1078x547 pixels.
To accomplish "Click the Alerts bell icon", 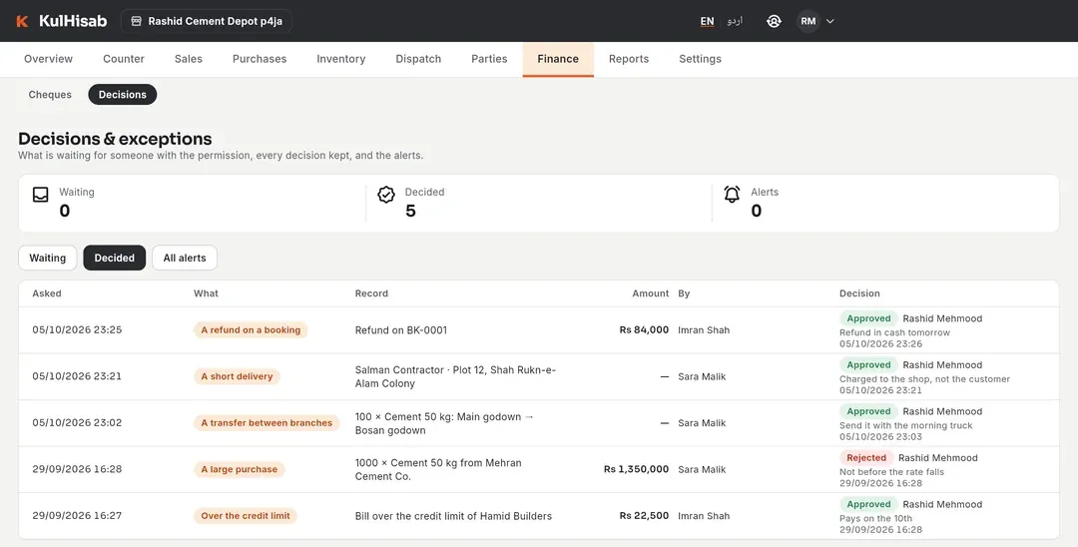I will point(733,195).
